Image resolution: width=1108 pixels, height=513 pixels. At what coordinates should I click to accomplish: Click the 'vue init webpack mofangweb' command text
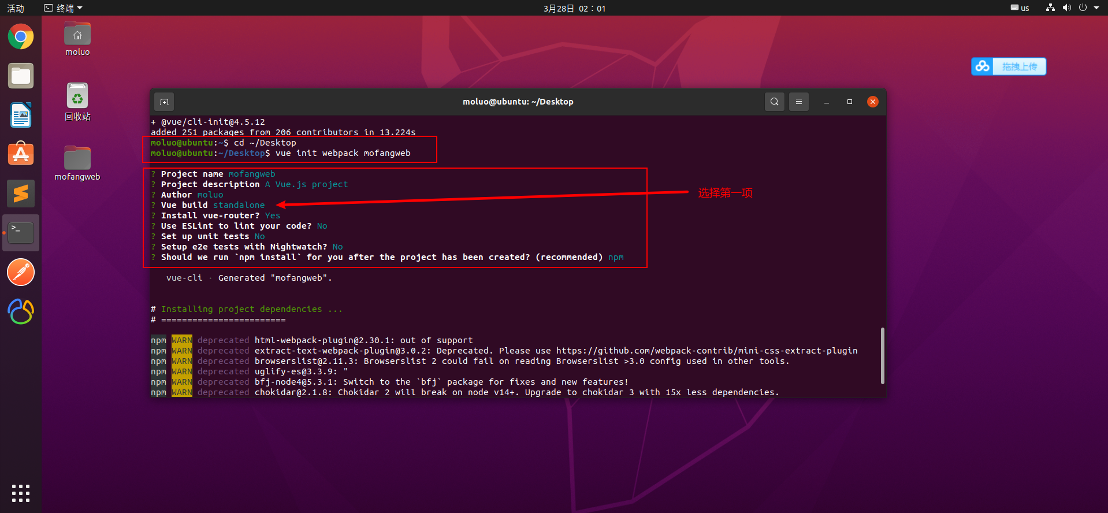click(343, 153)
